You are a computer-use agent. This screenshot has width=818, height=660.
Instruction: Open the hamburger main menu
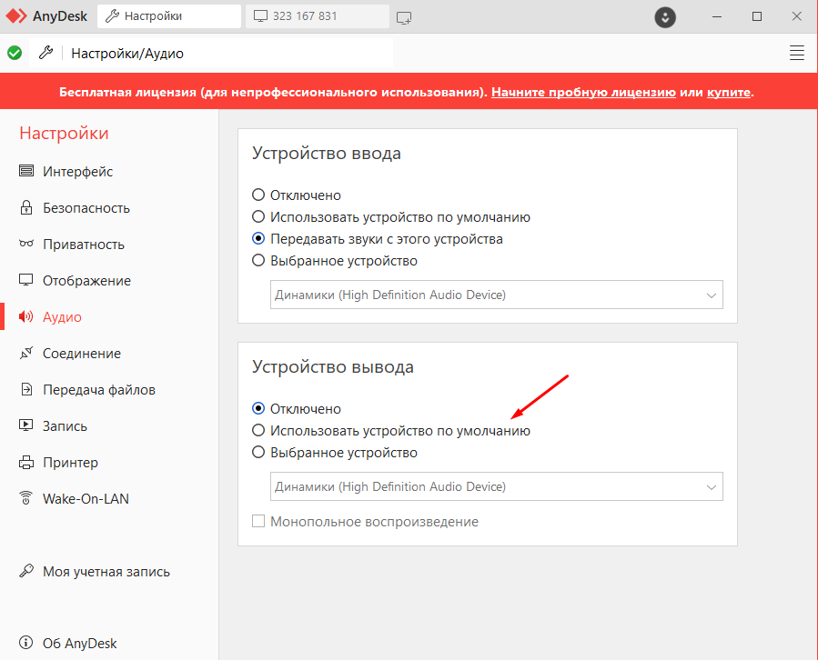(796, 53)
